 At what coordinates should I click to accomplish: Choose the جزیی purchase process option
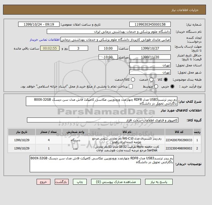click(x=172, y=86)
